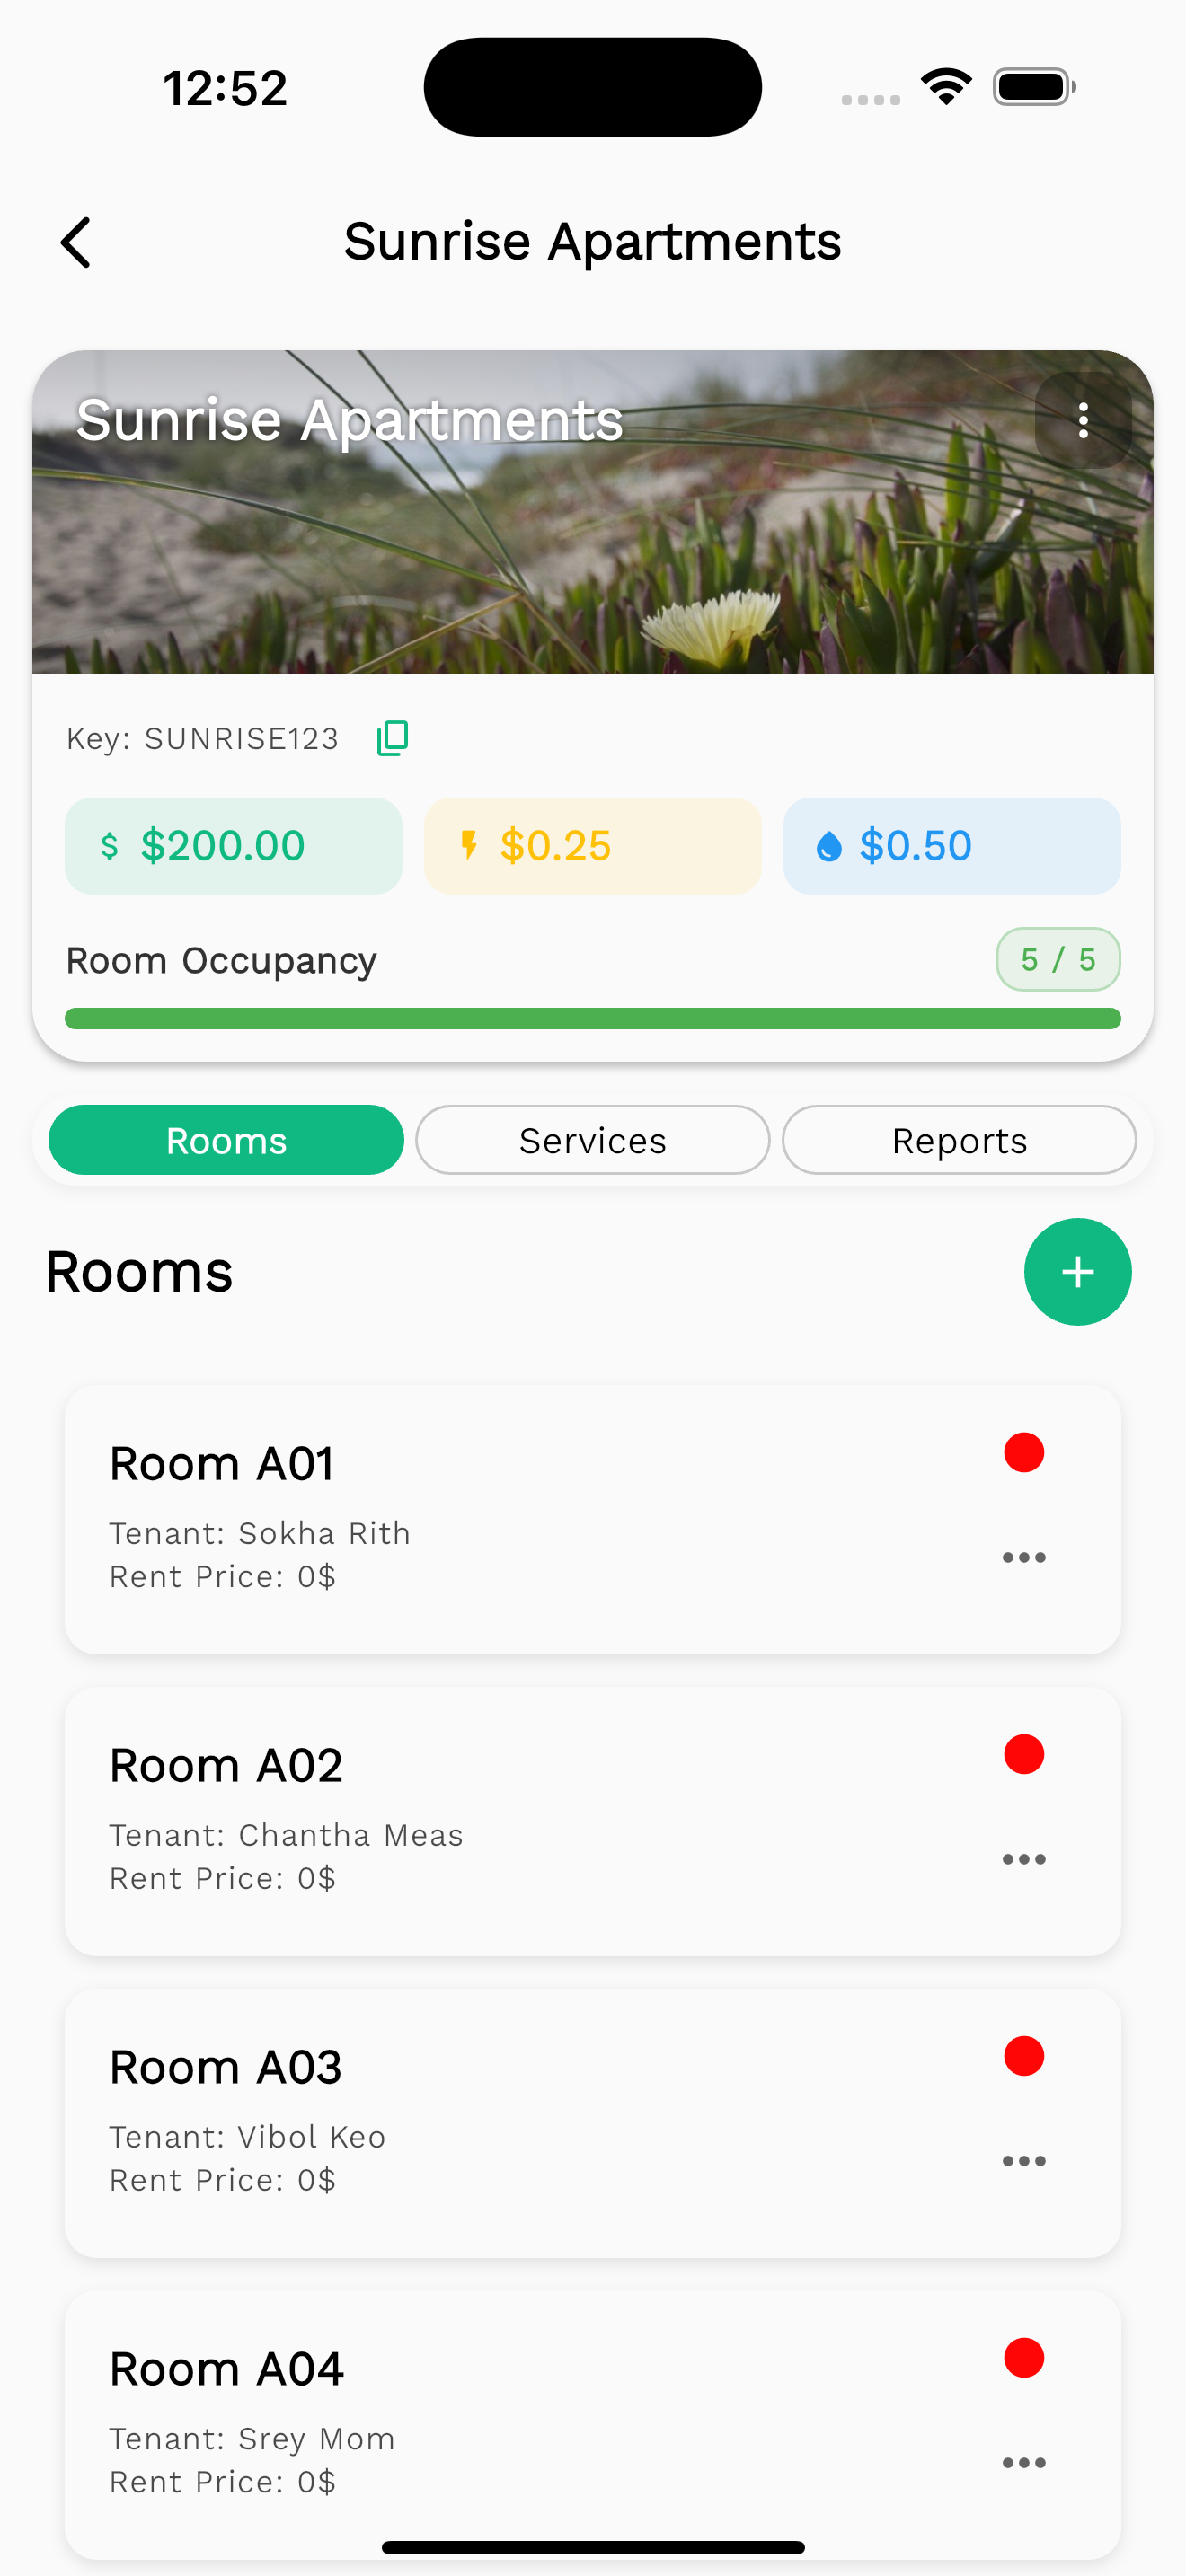Tap the green plus add room button
The image size is (1186, 2576).
(1077, 1272)
